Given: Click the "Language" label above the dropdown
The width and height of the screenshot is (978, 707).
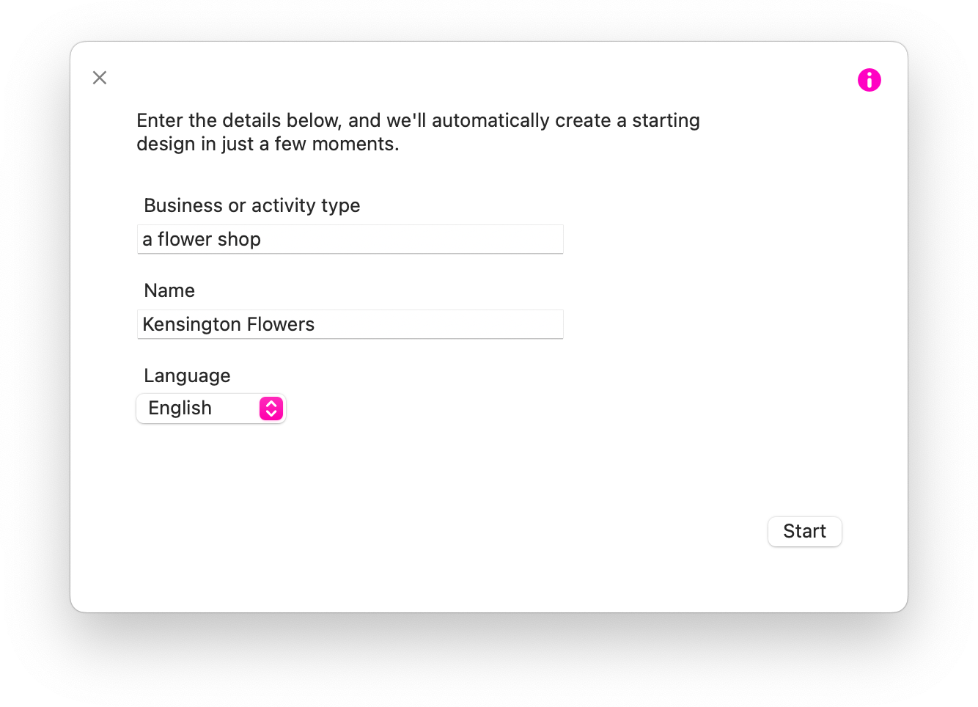Looking at the screenshot, I should point(187,376).
